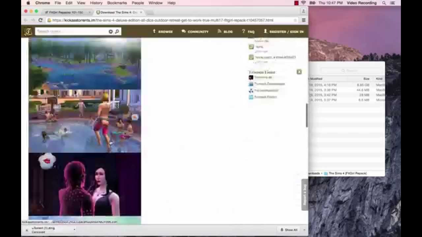This screenshot has height=237, width=422.
Task: Open the Edit menu
Action: coord(69,3)
